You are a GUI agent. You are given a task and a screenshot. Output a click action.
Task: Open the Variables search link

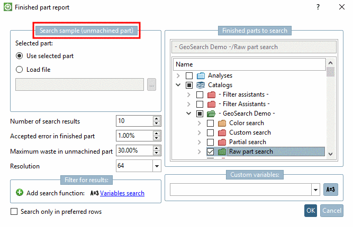pos(122,193)
